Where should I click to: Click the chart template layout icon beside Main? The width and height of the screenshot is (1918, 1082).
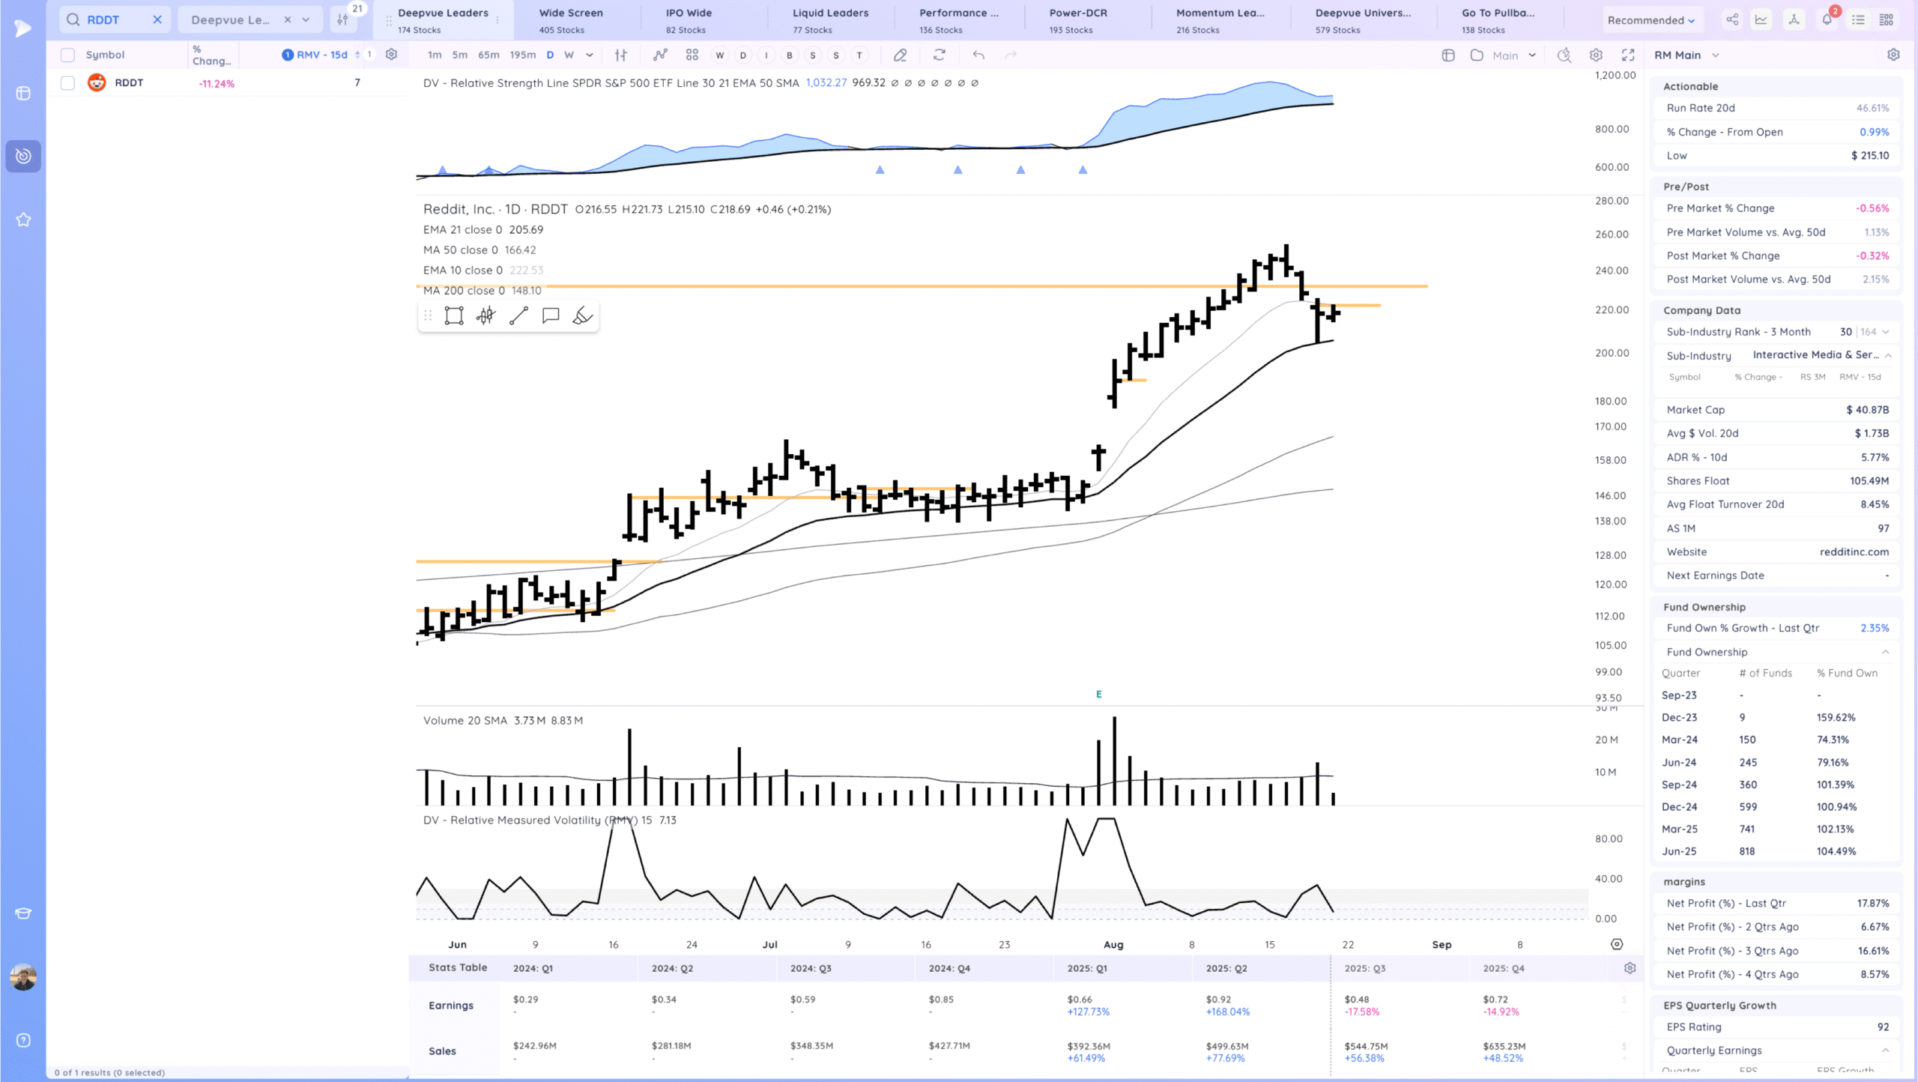tap(1448, 55)
